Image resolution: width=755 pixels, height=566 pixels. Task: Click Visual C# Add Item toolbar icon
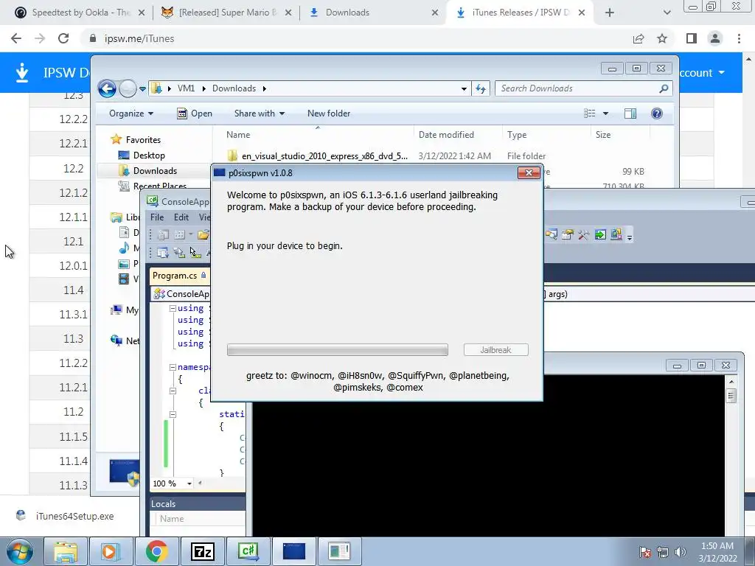pyautogui.click(x=179, y=235)
